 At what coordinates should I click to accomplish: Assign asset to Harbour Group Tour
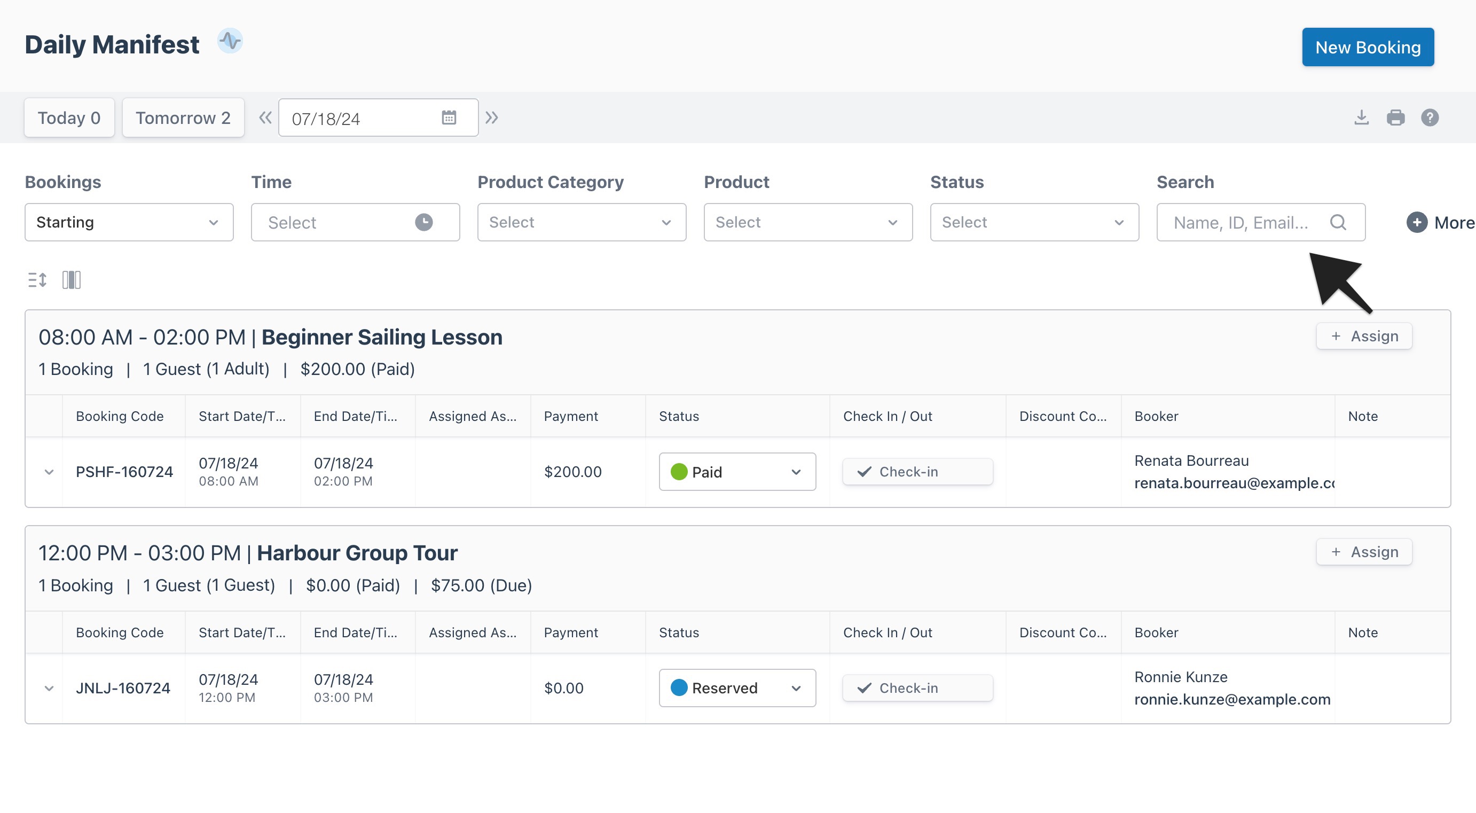1364,552
